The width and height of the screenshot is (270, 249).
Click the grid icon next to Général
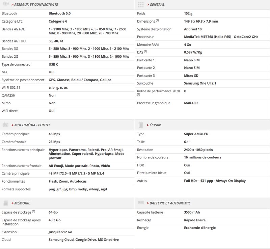[x=141, y=4]
